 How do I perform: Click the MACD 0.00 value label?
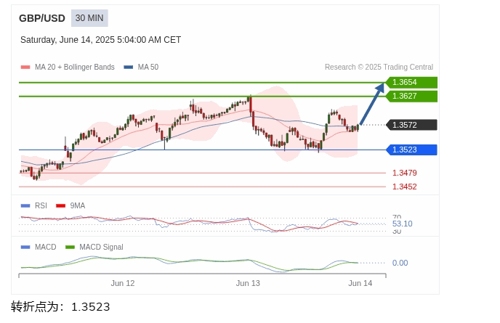(400, 263)
